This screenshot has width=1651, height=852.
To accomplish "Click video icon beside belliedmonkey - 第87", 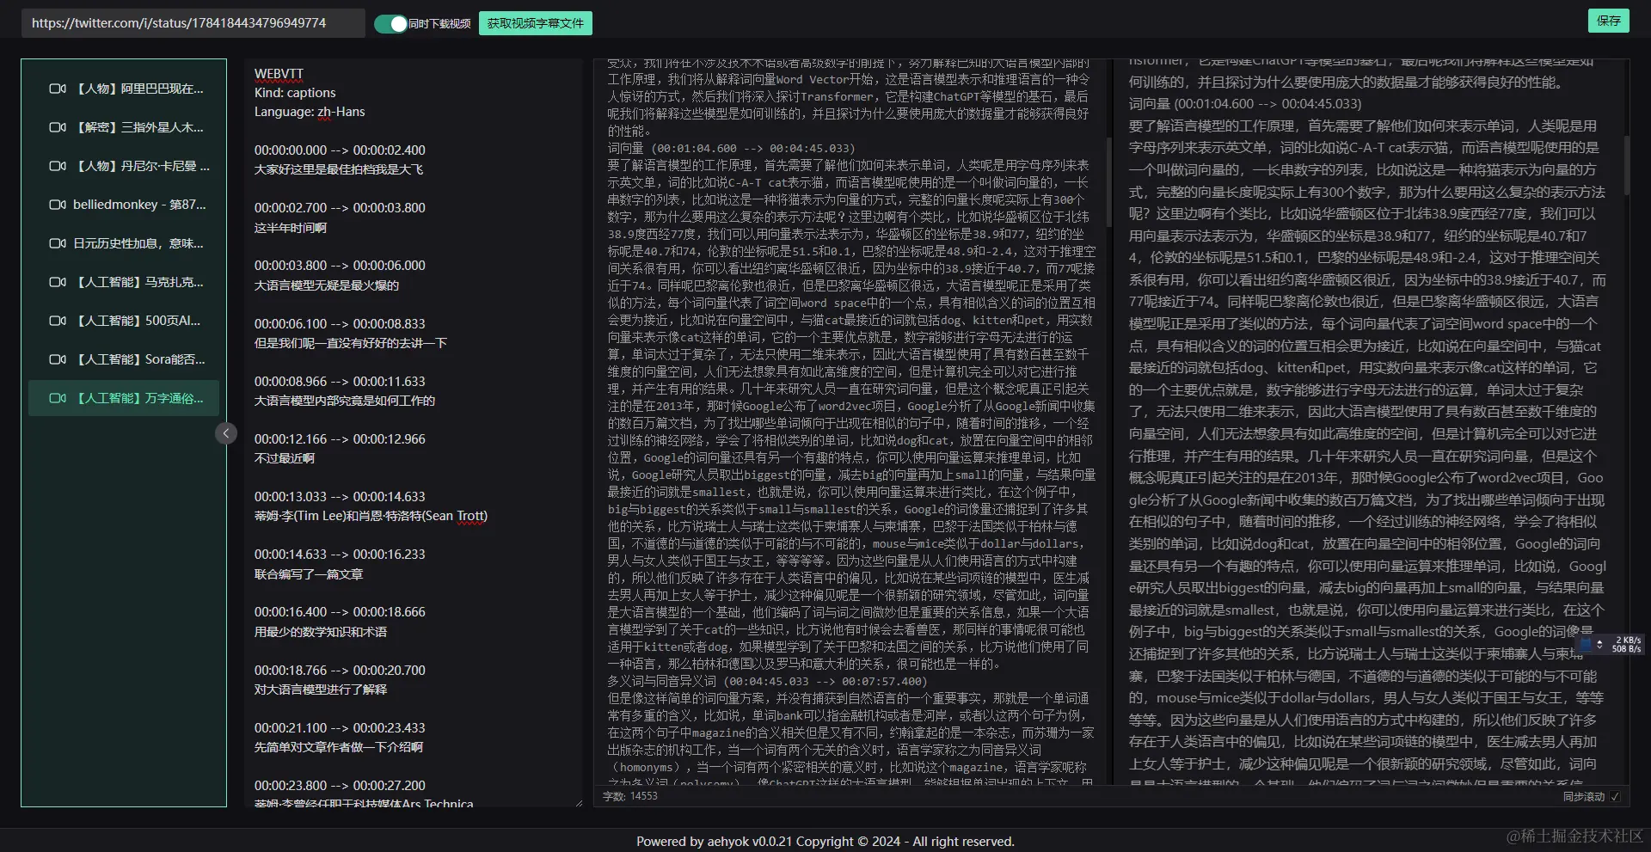I will (x=58, y=205).
